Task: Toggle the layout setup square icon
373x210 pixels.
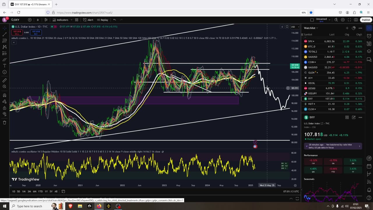Action: pyautogui.click(x=312, y=20)
